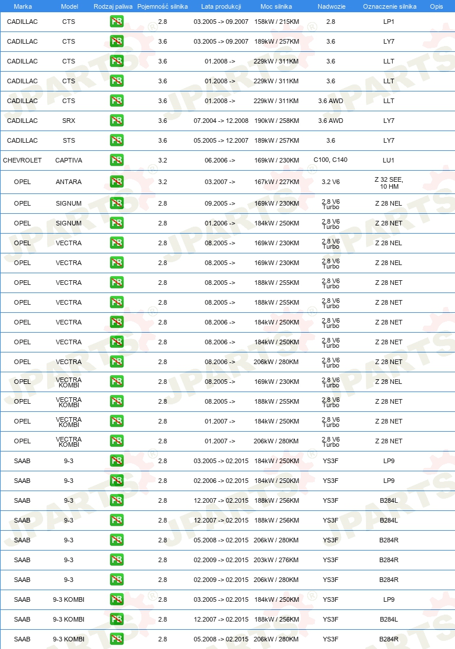
Task: Select the 158kW / 215KM power cell
Action: click(x=276, y=22)
